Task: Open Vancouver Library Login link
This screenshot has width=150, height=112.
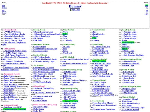Action: click(x=14, y=38)
